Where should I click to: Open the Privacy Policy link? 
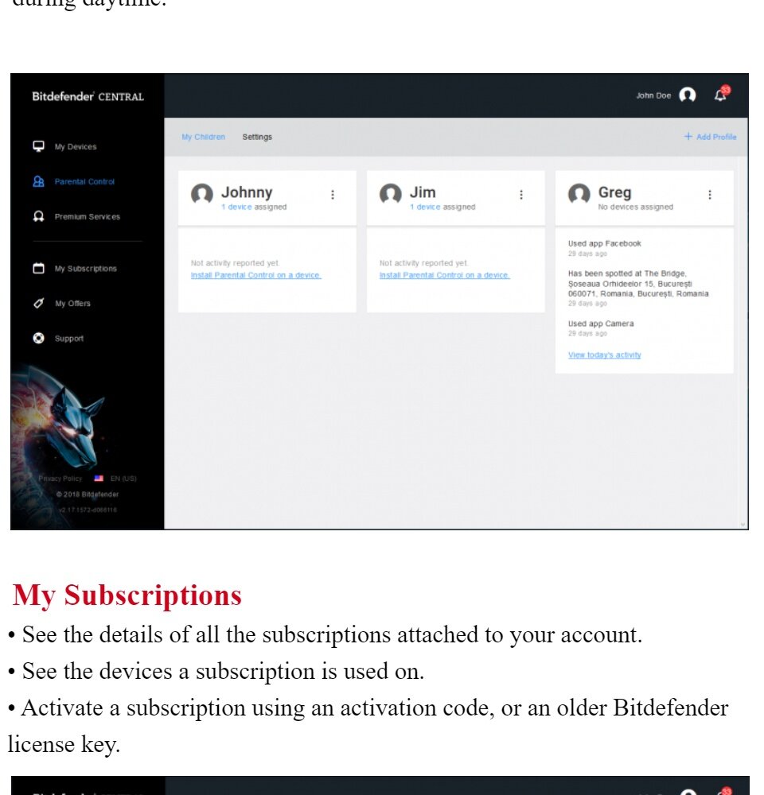pyautogui.click(x=60, y=478)
